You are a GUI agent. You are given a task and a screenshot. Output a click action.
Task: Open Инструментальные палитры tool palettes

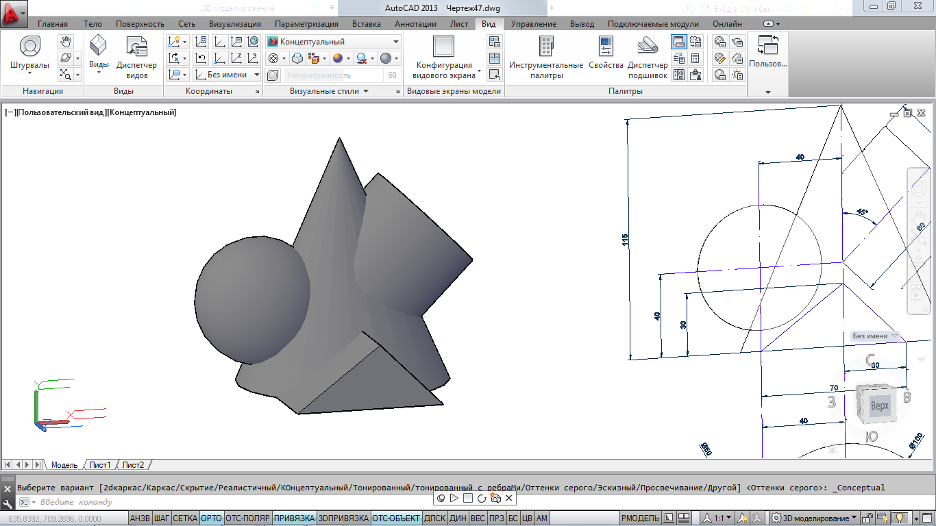[x=545, y=47]
